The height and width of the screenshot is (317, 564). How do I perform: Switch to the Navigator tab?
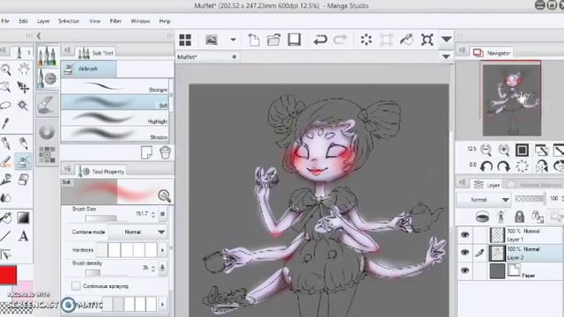pos(492,53)
